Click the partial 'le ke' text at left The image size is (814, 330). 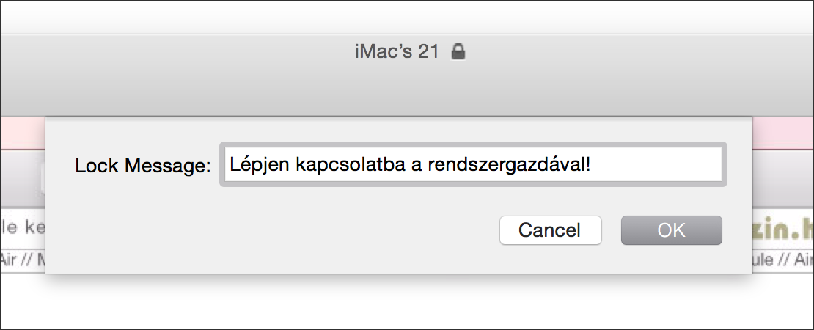coord(23,227)
